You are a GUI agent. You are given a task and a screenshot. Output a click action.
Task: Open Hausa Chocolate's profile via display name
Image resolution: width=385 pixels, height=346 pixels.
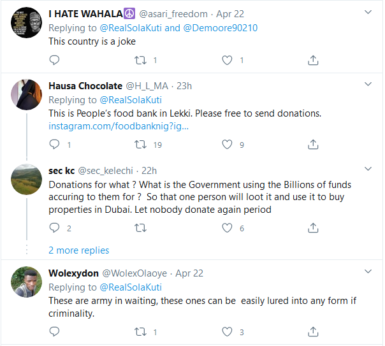point(85,86)
